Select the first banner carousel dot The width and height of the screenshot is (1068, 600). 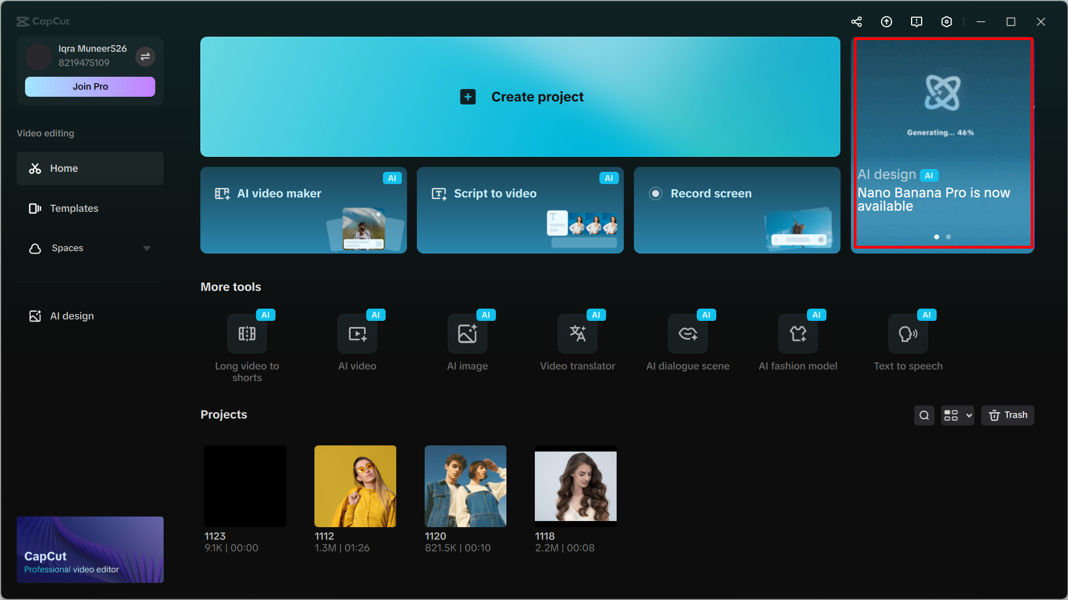pyautogui.click(x=937, y=237)
